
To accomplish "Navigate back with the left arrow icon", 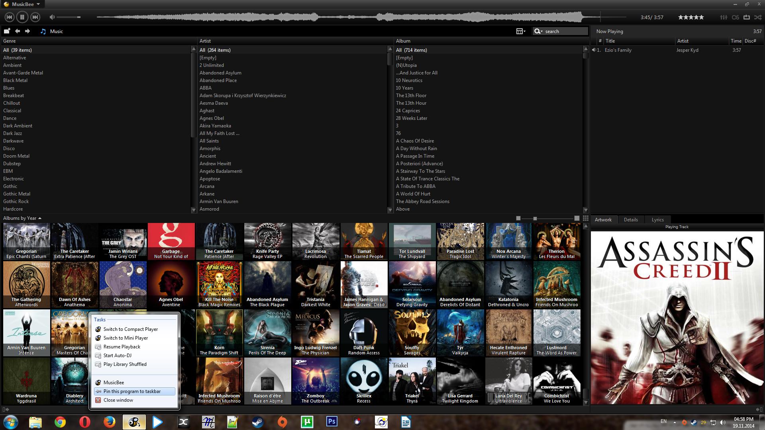I will click(18, 31).
